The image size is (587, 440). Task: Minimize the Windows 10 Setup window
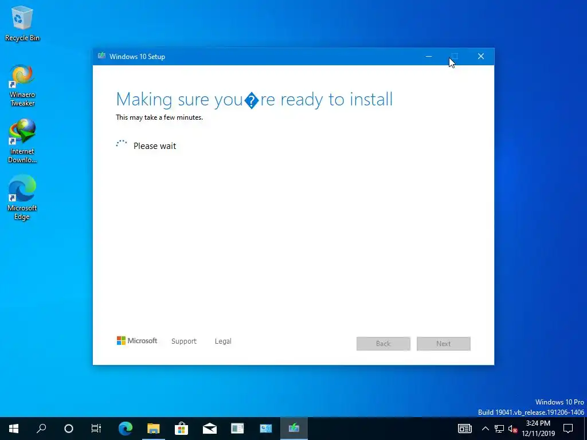429,57
